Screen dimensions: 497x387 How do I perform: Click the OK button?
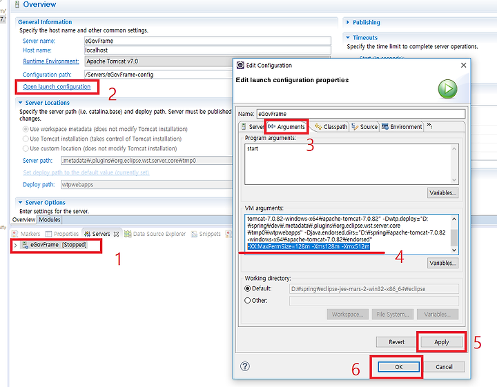point(398,367)
